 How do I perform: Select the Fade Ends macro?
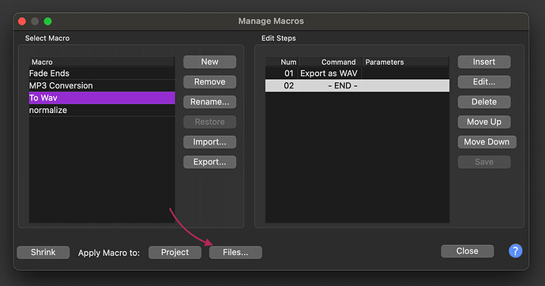click(102, 73)
